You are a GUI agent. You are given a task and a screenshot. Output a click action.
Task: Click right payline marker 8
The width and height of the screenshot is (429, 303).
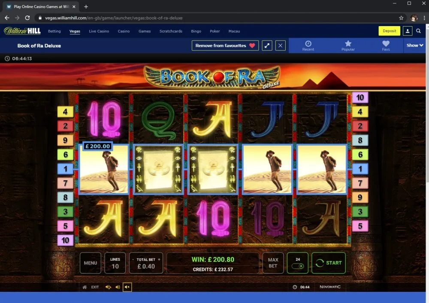click(x=360, y=140)
